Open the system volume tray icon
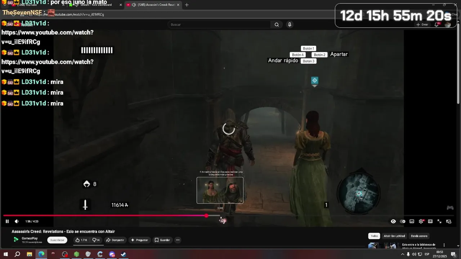 pos(414,254)
